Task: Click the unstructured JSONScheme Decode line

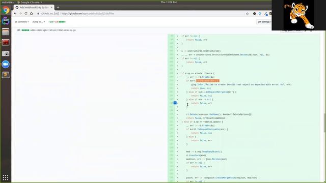Action: tap(225, 55)
